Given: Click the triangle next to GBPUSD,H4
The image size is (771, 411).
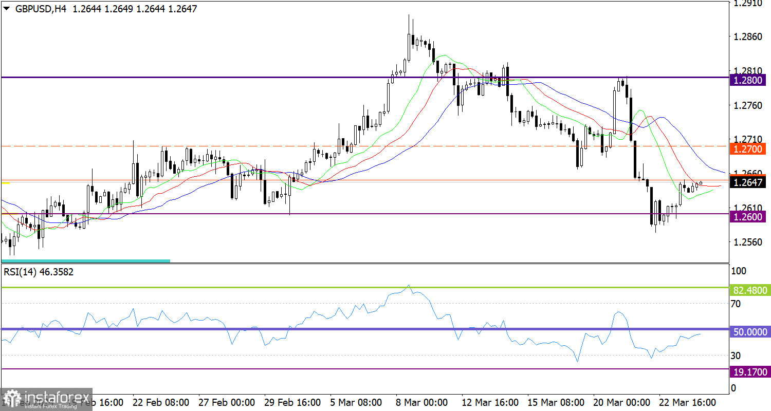Looking at the screenshot, I should (7, 9).
